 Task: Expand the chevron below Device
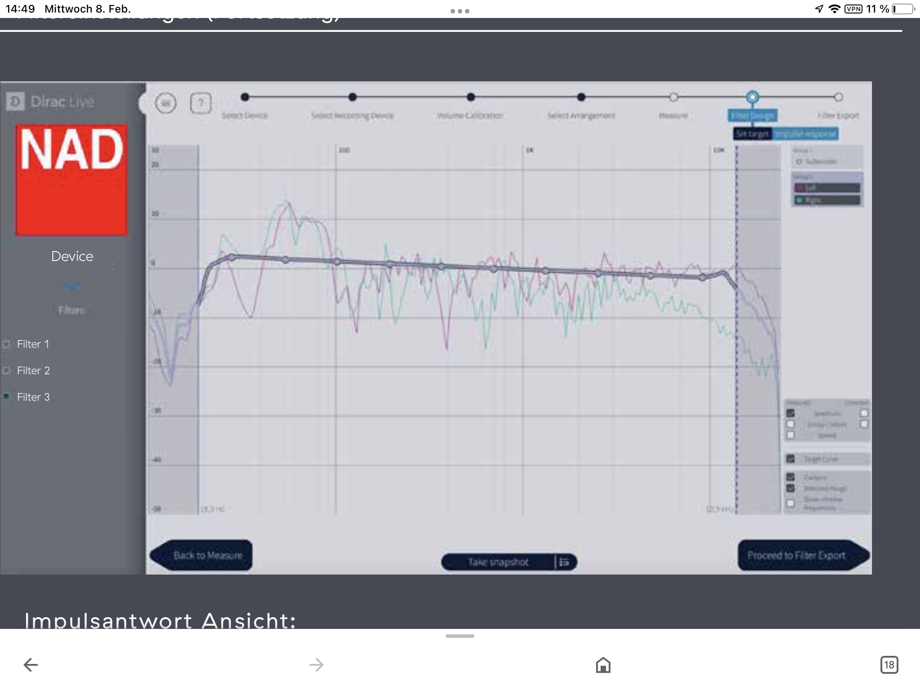point(72,285)
